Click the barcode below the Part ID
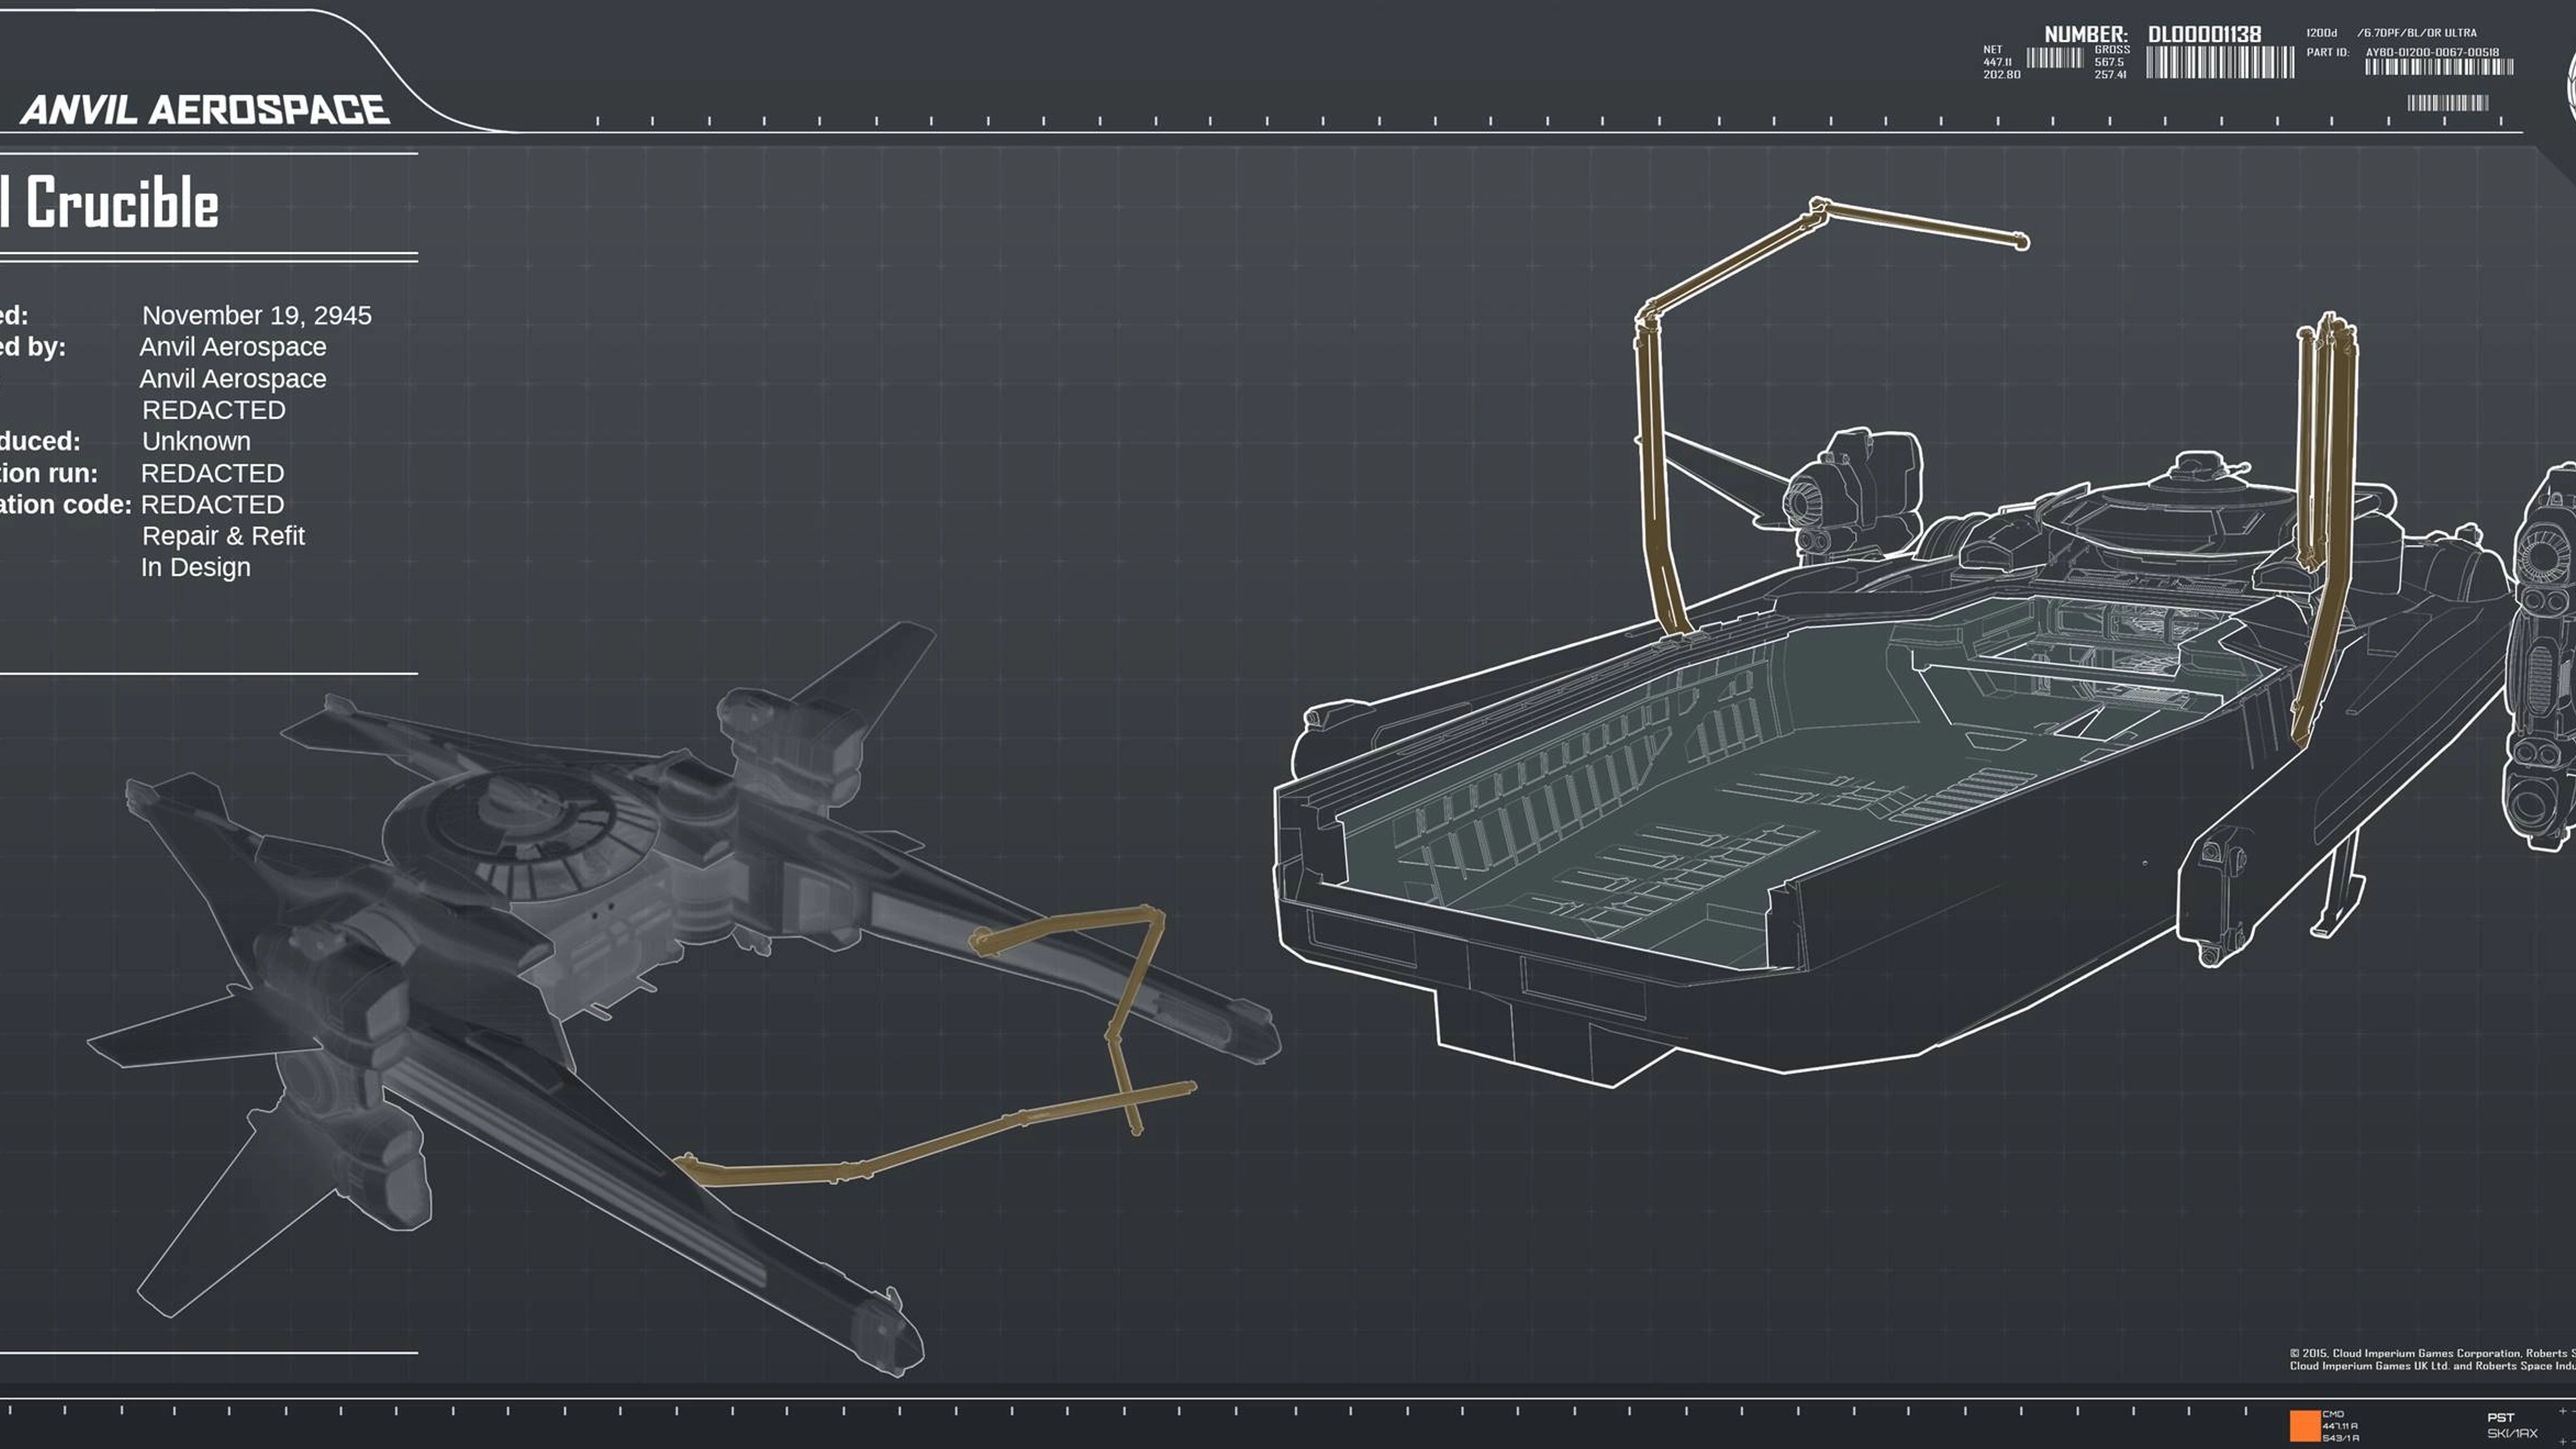The width and height of the screenshot is (2576, 1449). (x=2438, y=67)
